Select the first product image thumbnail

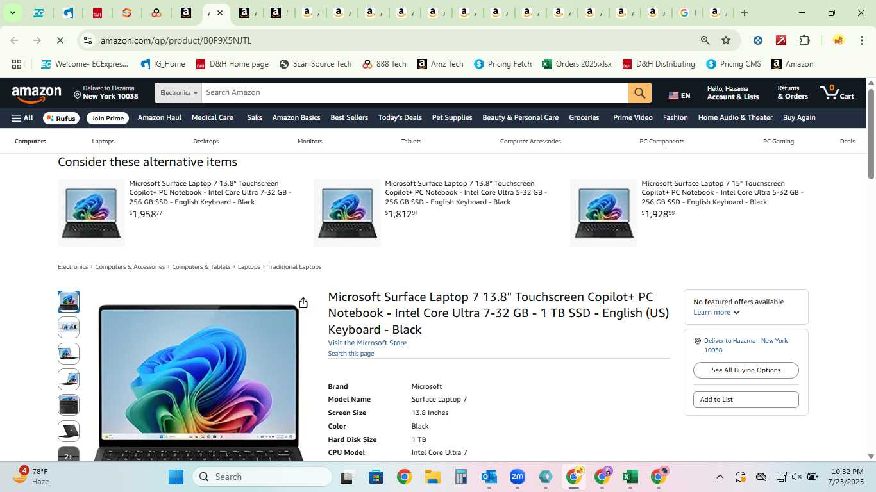click(69, 302)
